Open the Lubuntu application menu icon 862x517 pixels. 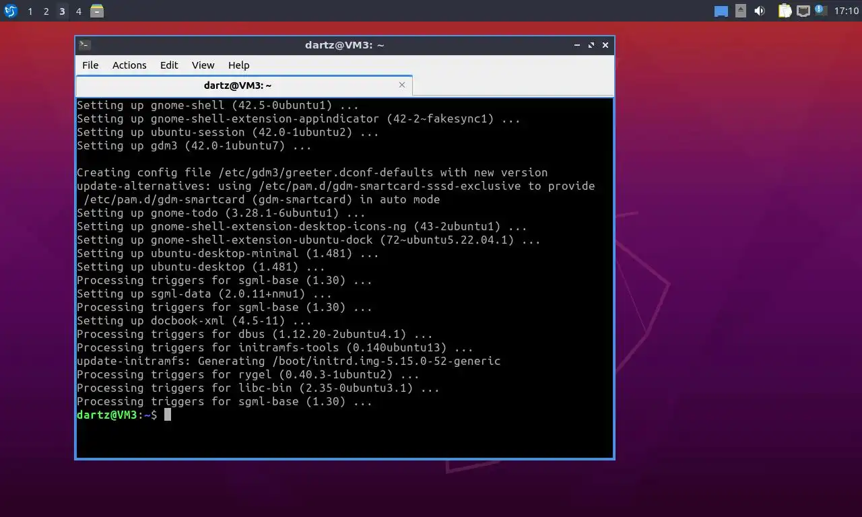tap(10, 11)
